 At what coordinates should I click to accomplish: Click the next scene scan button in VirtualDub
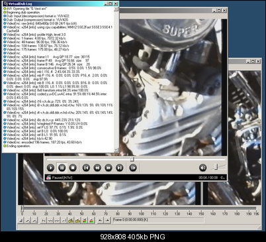[91, 220]
